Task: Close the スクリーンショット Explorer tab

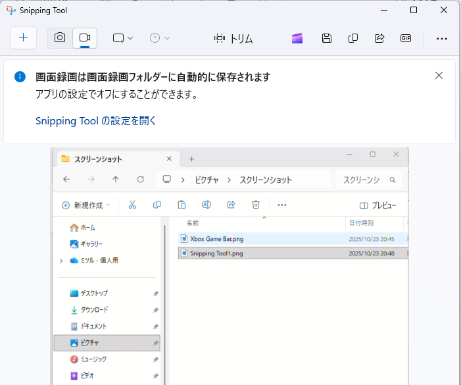Action: click(169, 159)
